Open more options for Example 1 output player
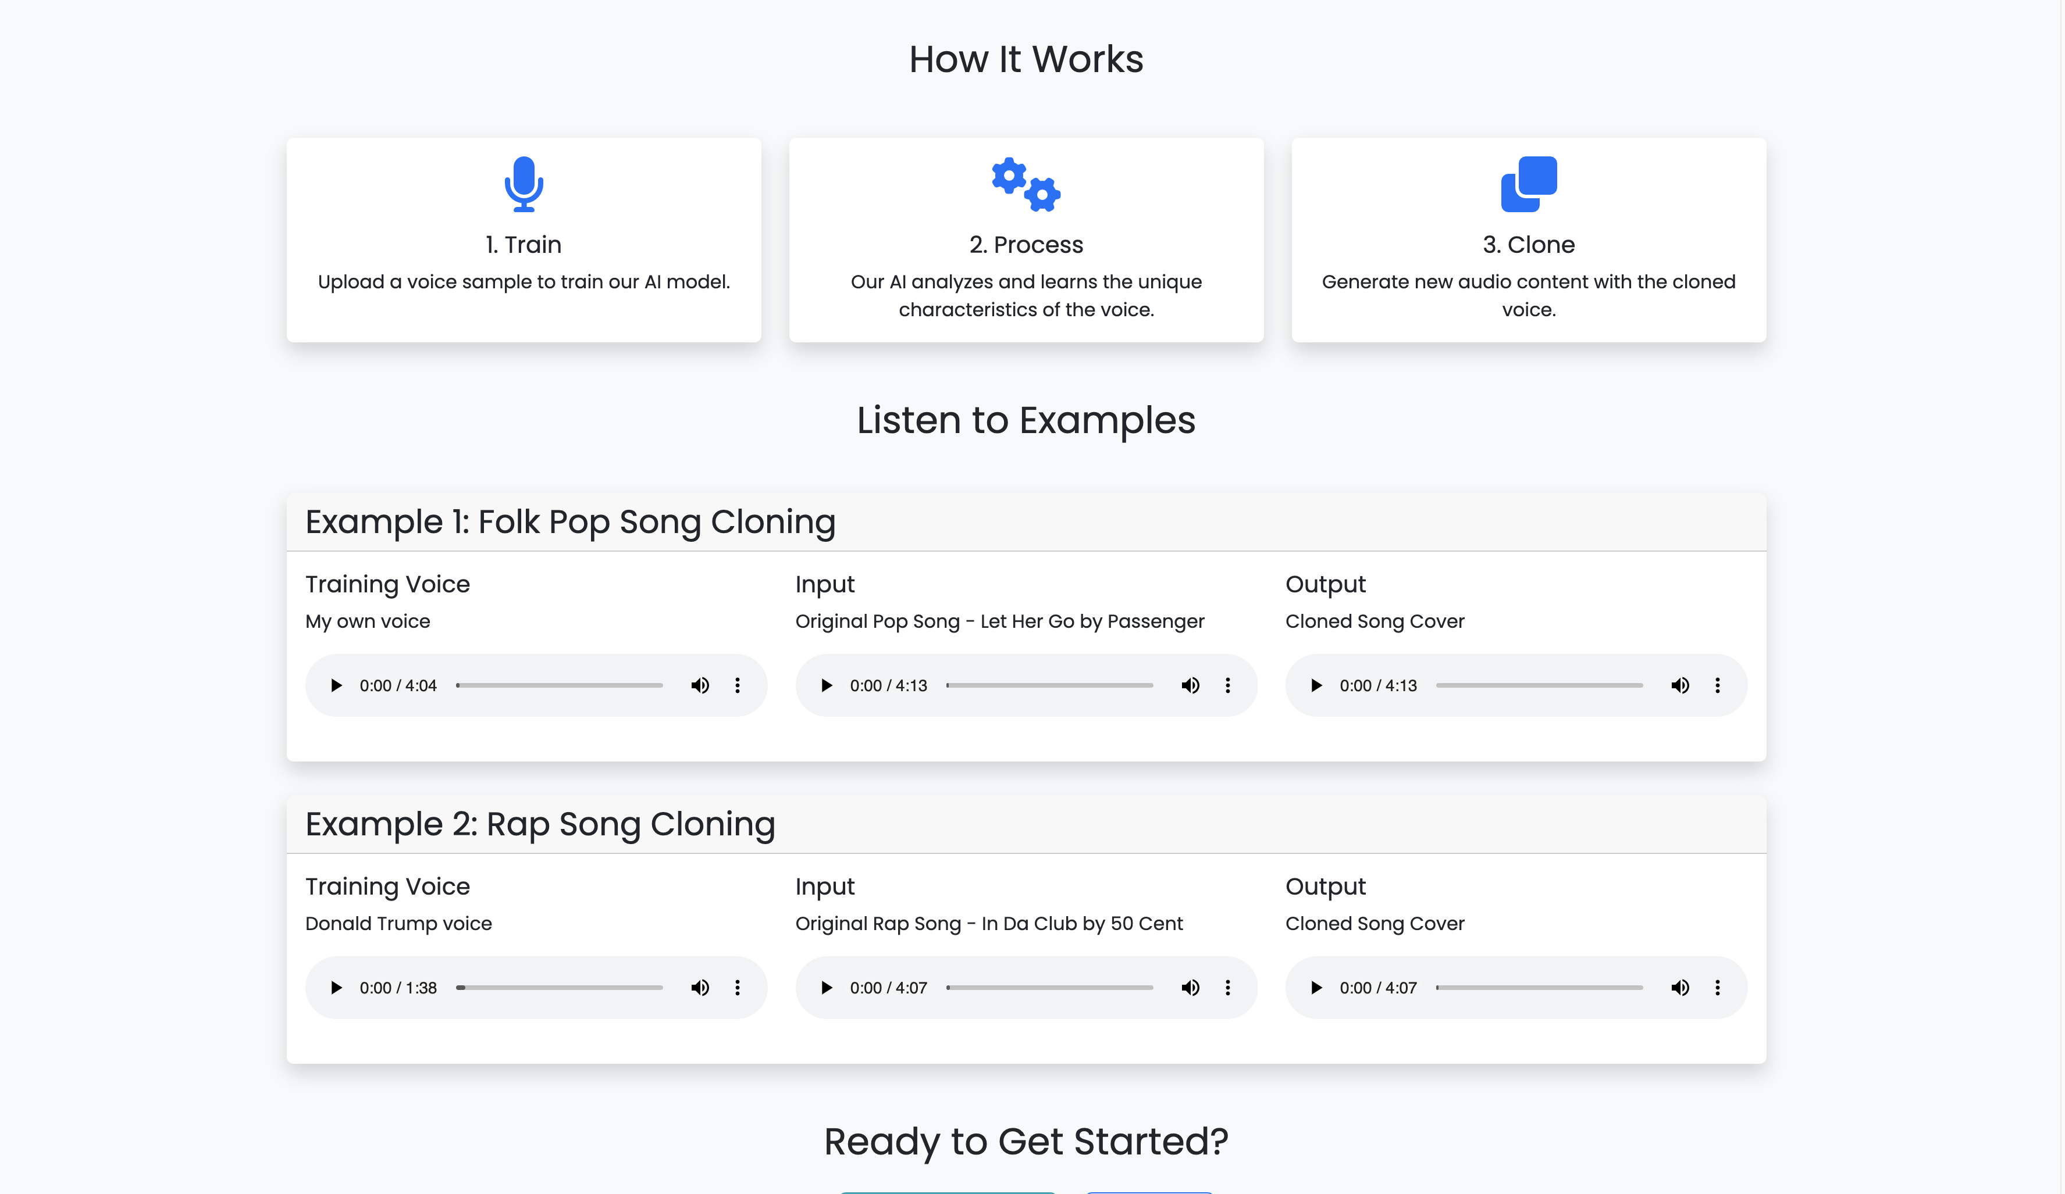Viewport: 2065px width, 1194px height. coord(1718,685)
